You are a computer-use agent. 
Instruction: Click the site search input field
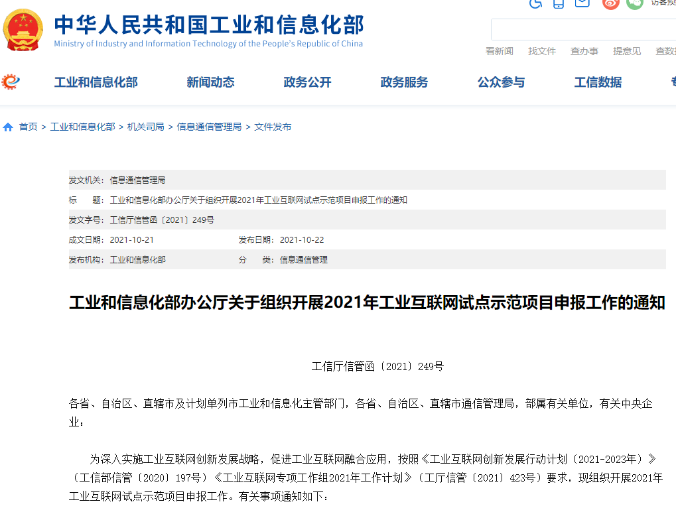tap(582, 30)
